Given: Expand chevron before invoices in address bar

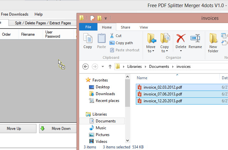Looking at the screenshot, I should (x=173, y=67).
